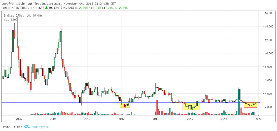Click the 12.000 price axis label
The height and width of the screenshot is (131, 277).
(269, 40)
